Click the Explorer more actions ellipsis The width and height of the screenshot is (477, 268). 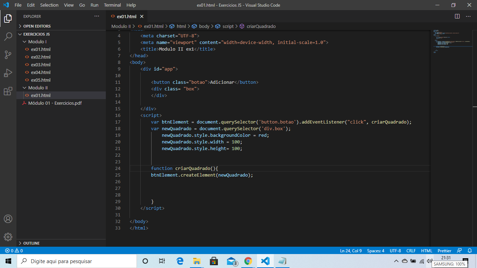point(97,16)
